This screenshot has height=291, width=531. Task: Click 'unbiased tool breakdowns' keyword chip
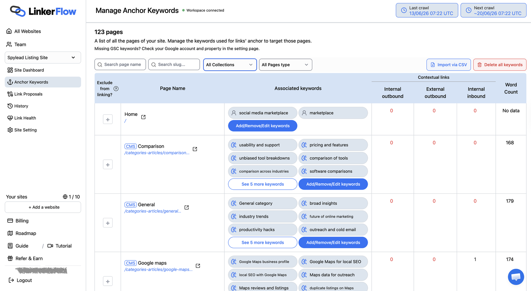point(263,158)
